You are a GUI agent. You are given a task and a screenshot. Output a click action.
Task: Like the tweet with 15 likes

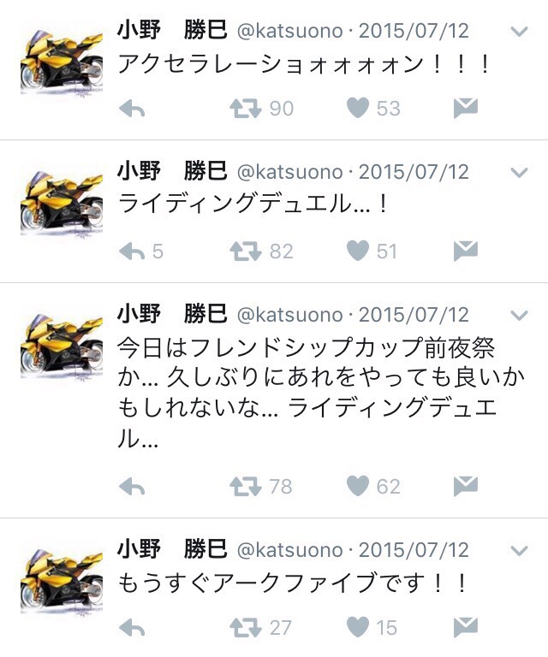point(358,627)
